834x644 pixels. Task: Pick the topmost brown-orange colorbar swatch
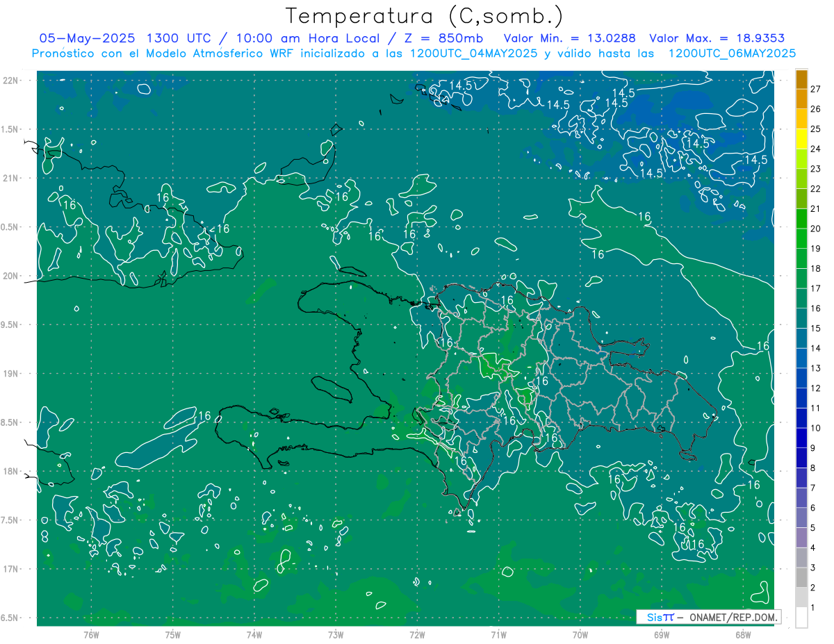801,79
